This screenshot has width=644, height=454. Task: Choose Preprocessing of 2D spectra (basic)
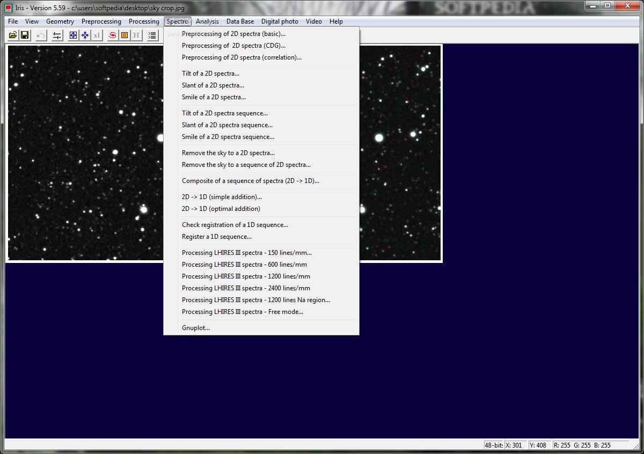(261, 34)
